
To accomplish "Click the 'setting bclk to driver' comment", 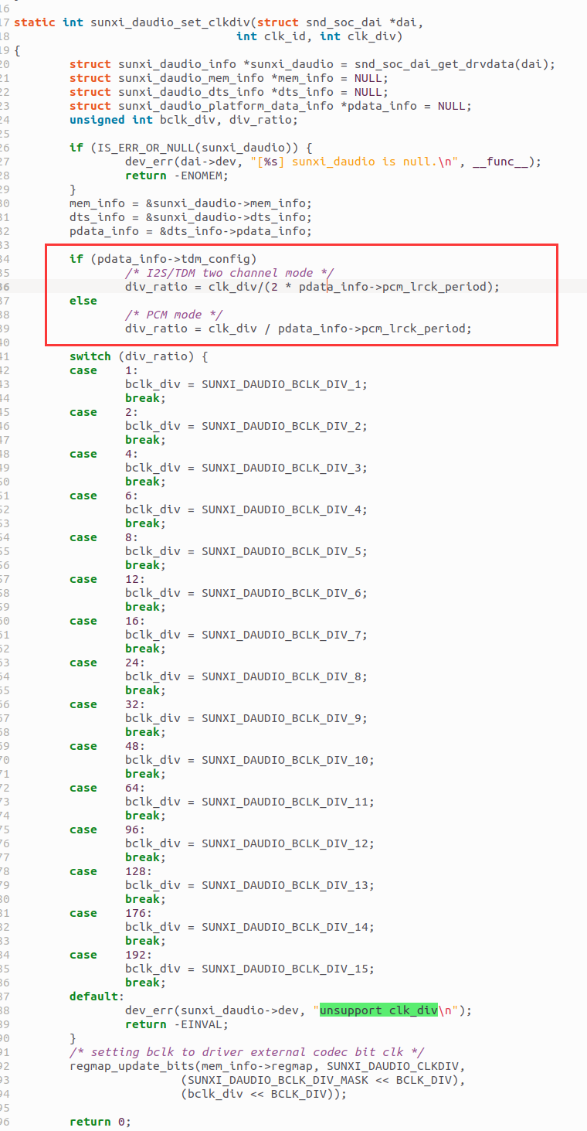I will pyautogui.click(x=246, y=1052).
